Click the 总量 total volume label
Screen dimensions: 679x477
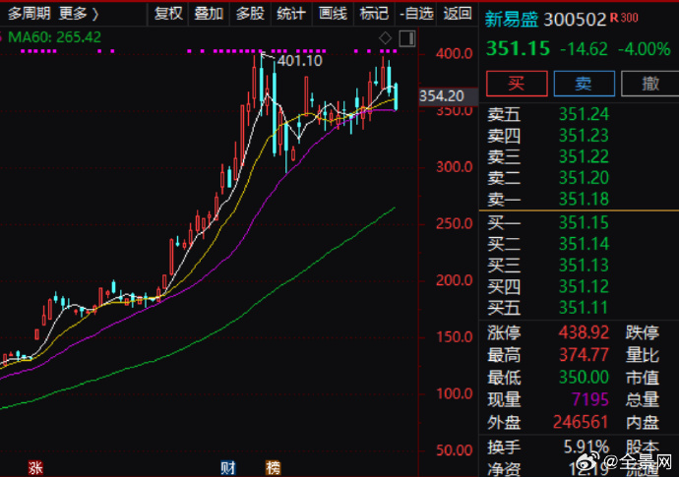tap(643, 399)
